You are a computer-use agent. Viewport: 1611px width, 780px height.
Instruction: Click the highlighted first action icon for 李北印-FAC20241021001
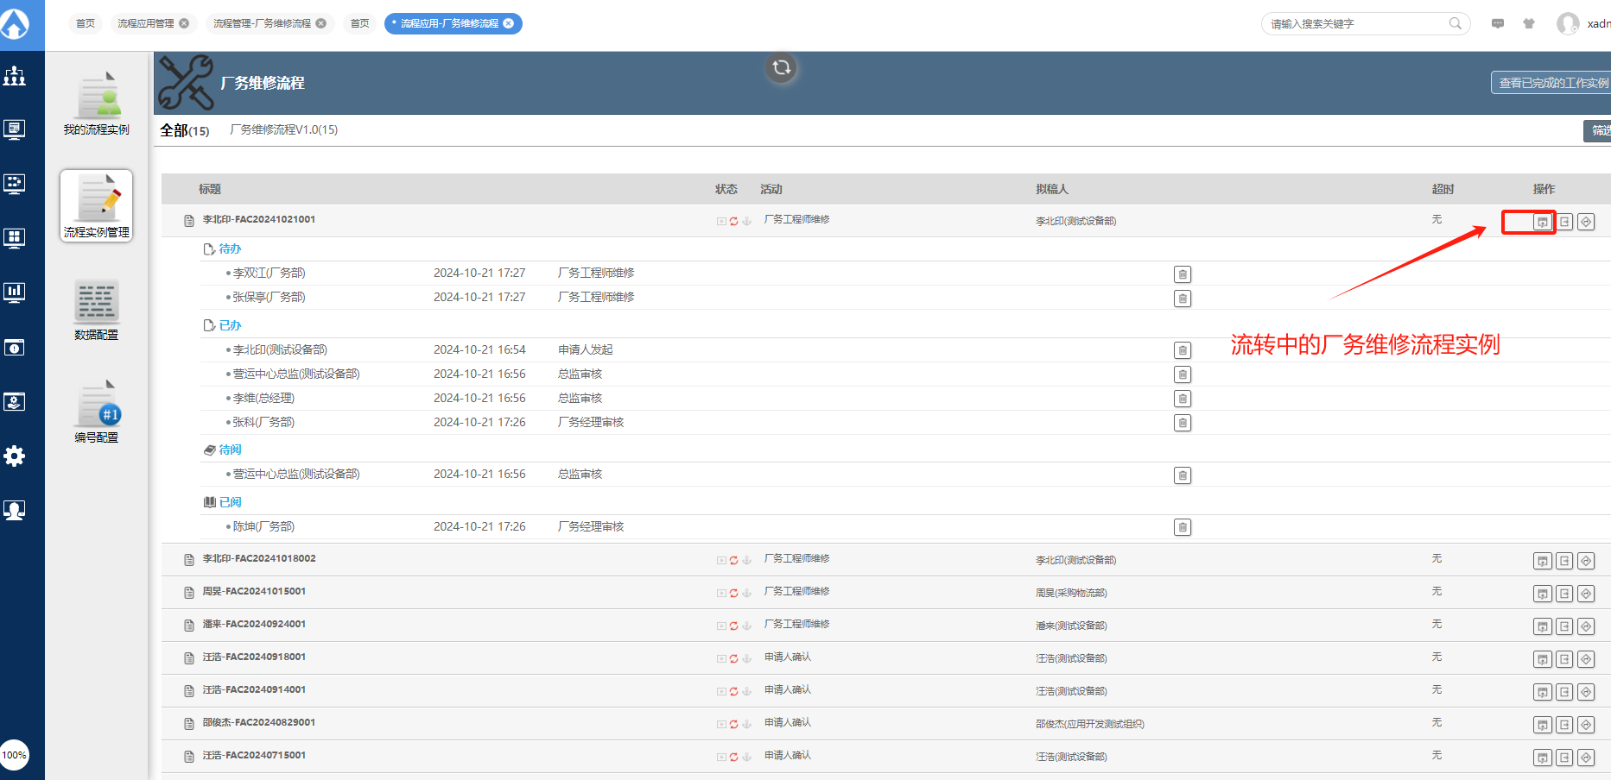tap(1542, 222)
